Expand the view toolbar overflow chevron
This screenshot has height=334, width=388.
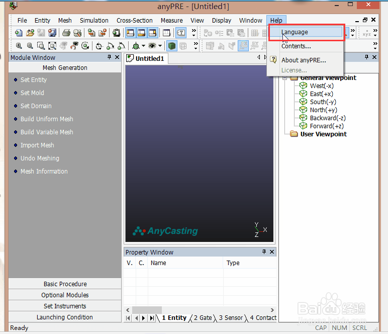coord(196,46)
